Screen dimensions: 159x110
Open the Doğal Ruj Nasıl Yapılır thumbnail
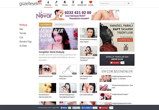[105, 96]
